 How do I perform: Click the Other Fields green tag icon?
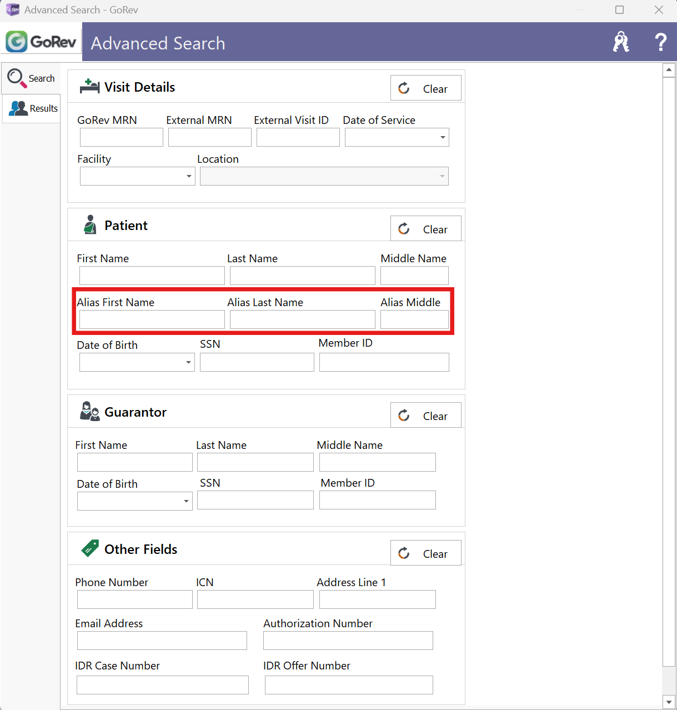pos(89,548)
